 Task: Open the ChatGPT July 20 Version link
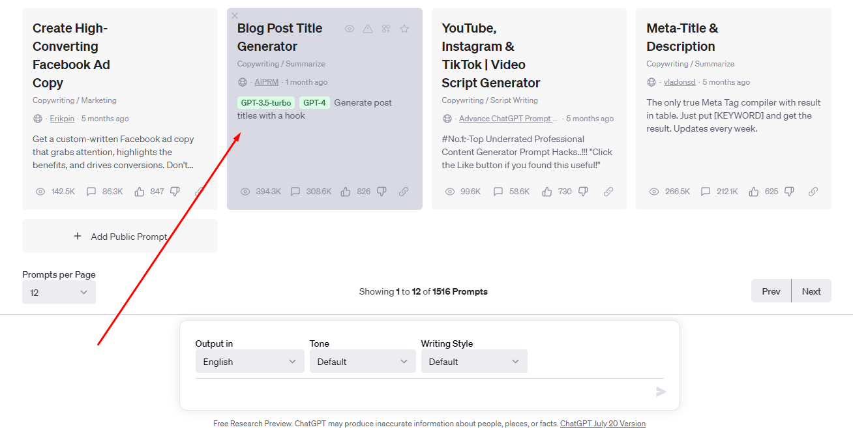tap(603, 424)
